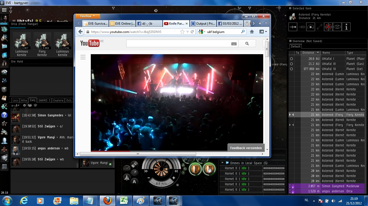Image resolution: width=368 pixels, height=206 pixels.
Task: Select the GAARD S chat channel tab
Action: pos(44,100)
